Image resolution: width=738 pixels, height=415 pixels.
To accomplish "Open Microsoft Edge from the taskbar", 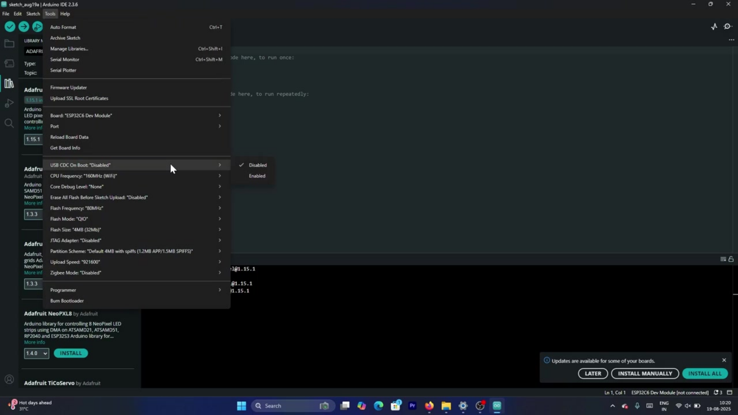I will 379,406.
